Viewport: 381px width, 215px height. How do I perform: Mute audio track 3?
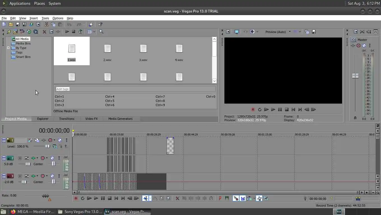[x=52, y=176]
